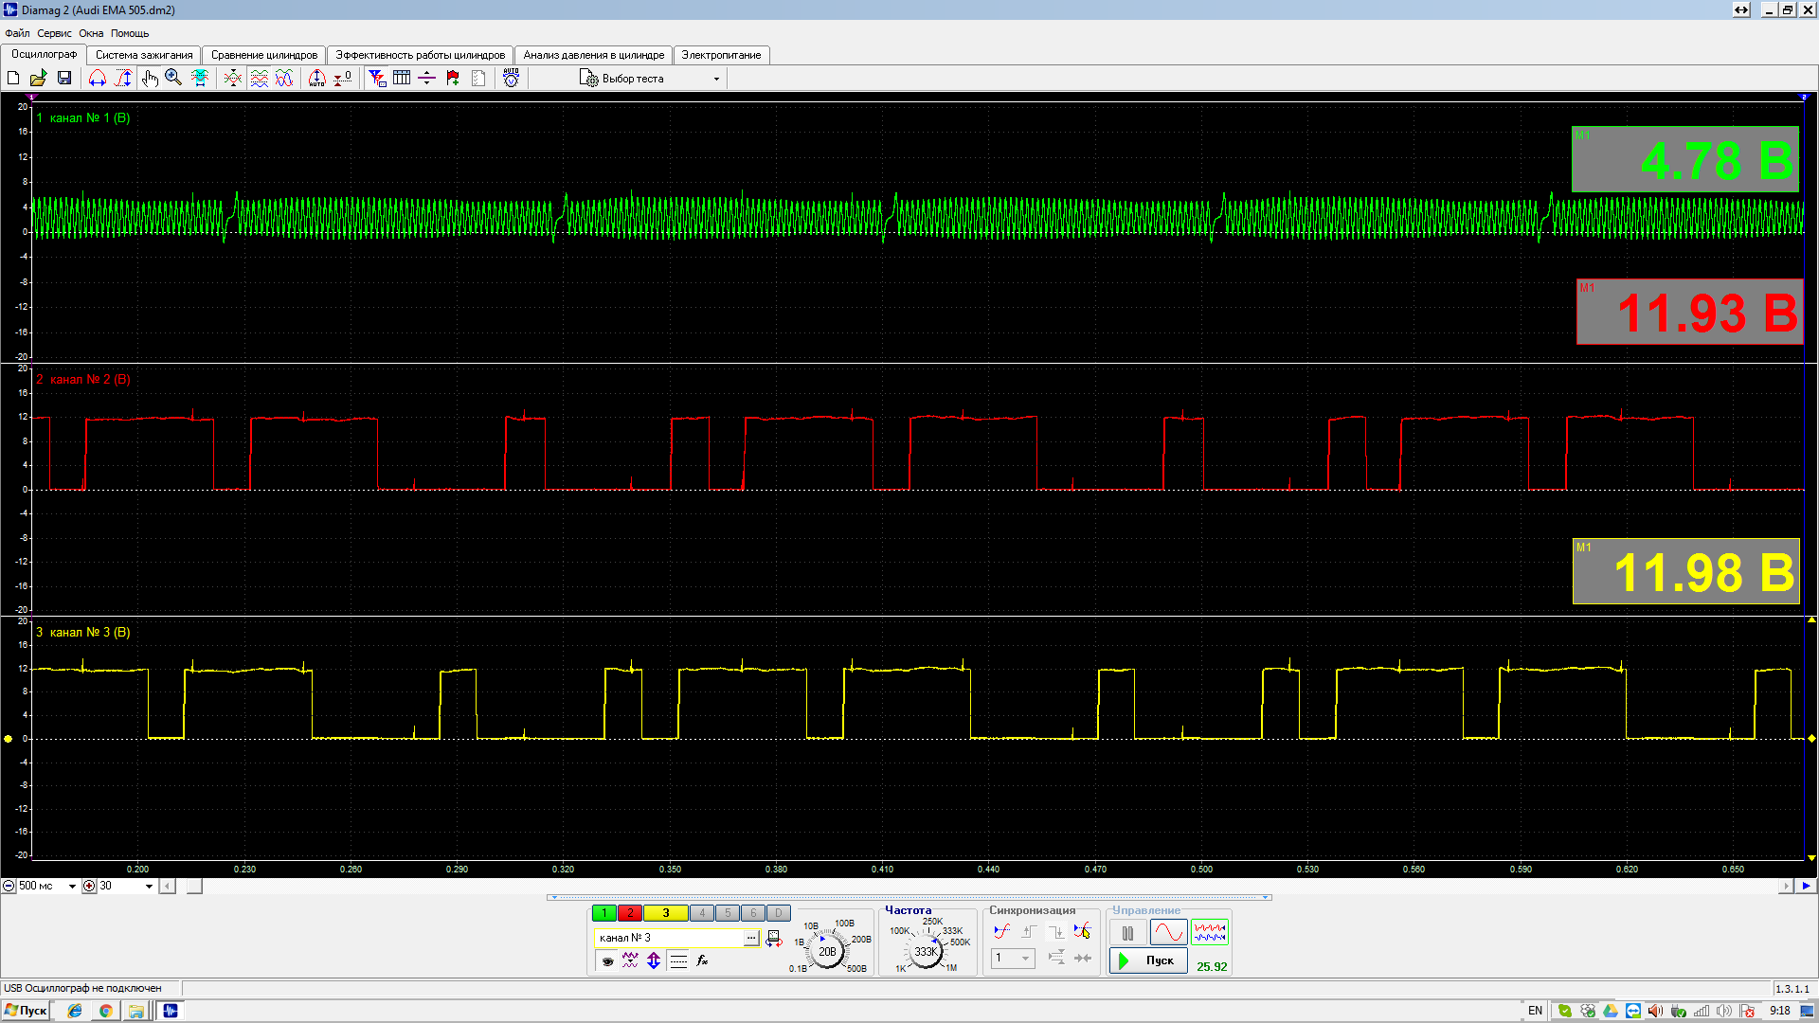
Task: Select sine wave display mode button
Action: click(x=1168, y=933)
